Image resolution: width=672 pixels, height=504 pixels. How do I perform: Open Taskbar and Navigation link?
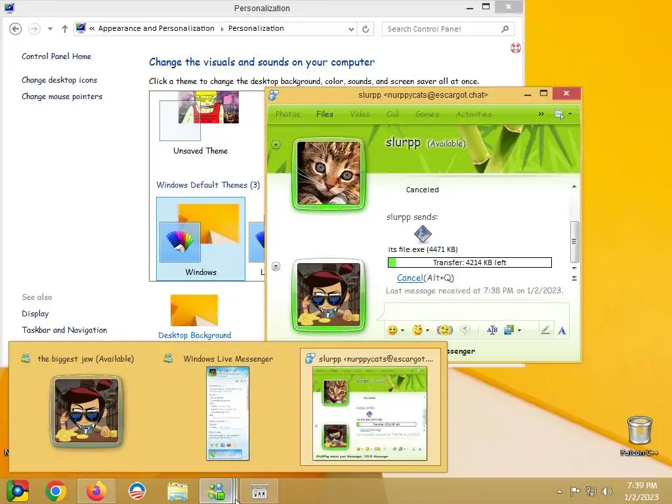(65, 330)
